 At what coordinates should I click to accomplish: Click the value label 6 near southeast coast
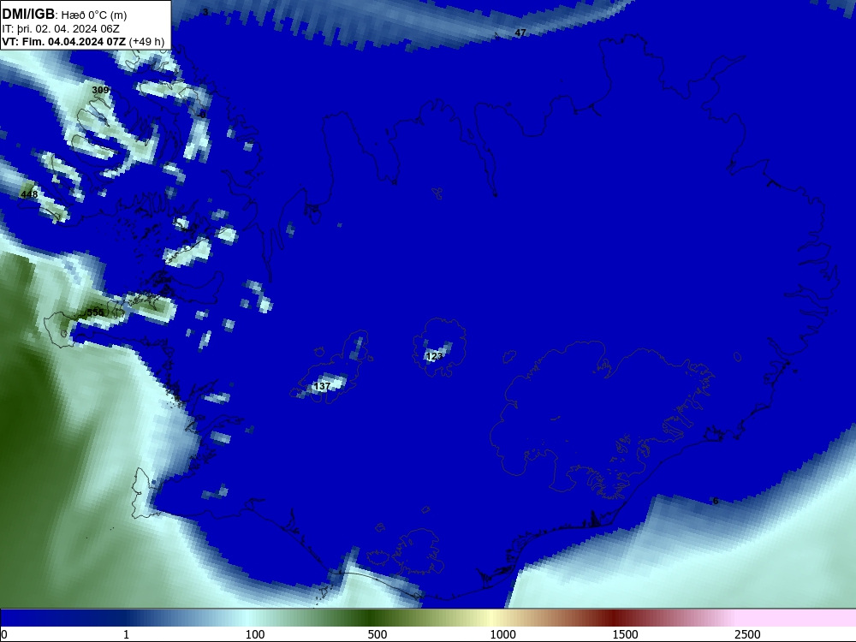[x=716, y=501]
